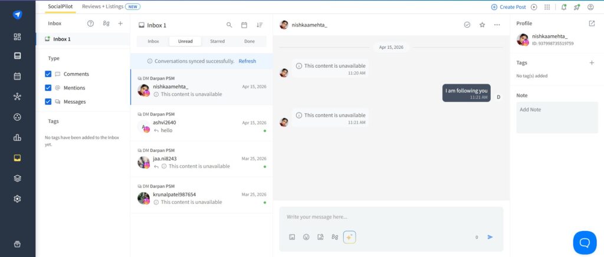Click the Create Post button

(508, 7)
